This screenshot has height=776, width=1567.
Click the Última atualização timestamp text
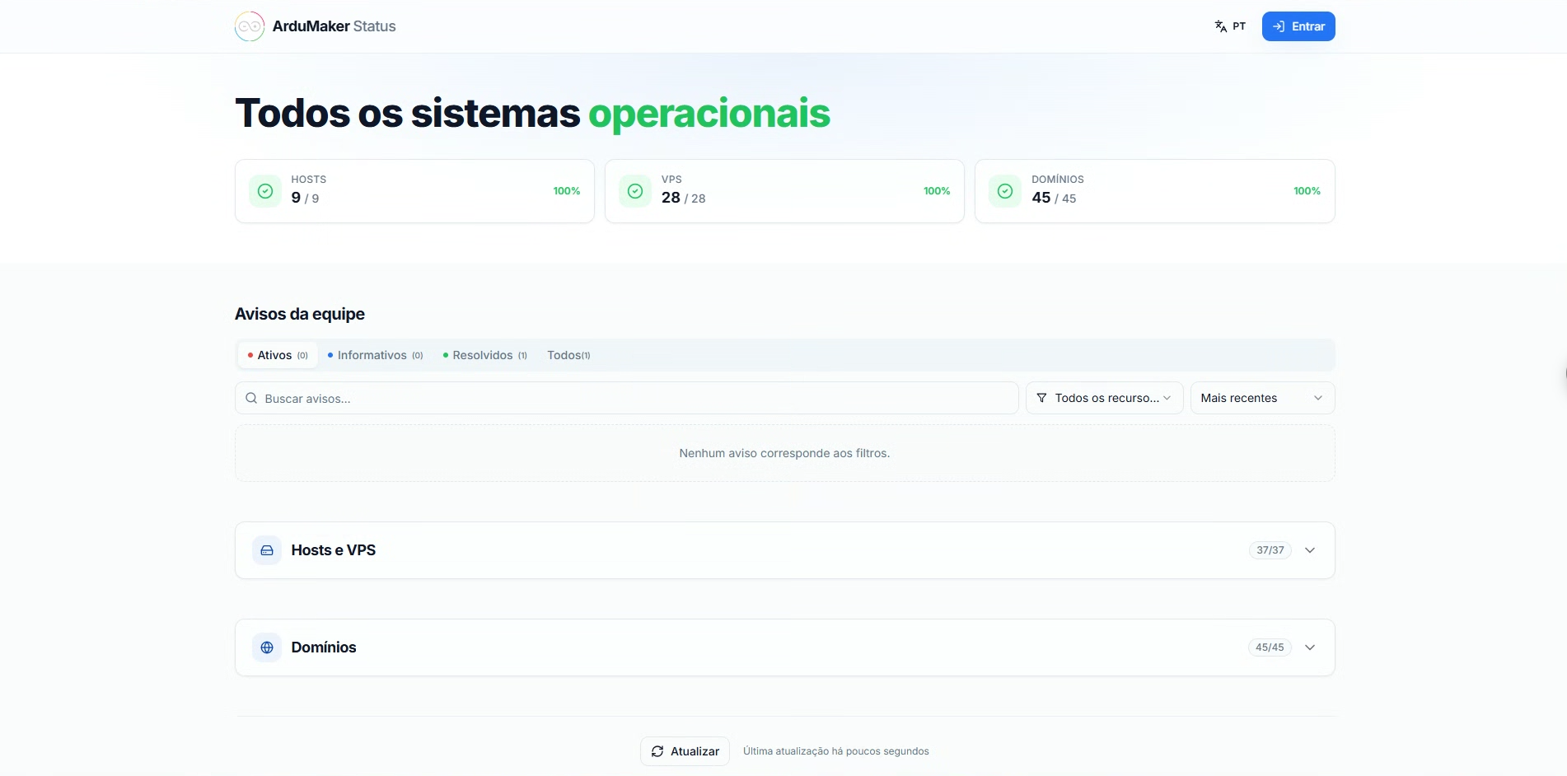click(836, 751)
